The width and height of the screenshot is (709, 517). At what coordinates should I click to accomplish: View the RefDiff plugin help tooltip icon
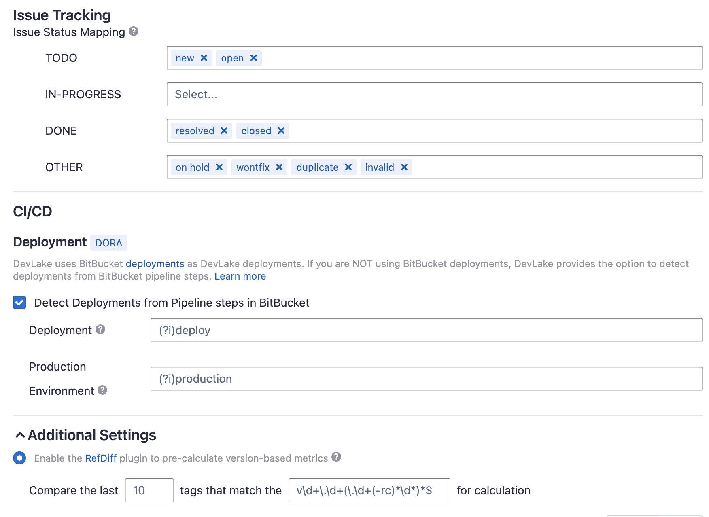coord(336,457)
